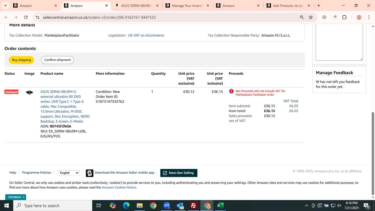Show hidden system tray icons
This screenshot has height=211, width=375.
click(x=306, y=206)
